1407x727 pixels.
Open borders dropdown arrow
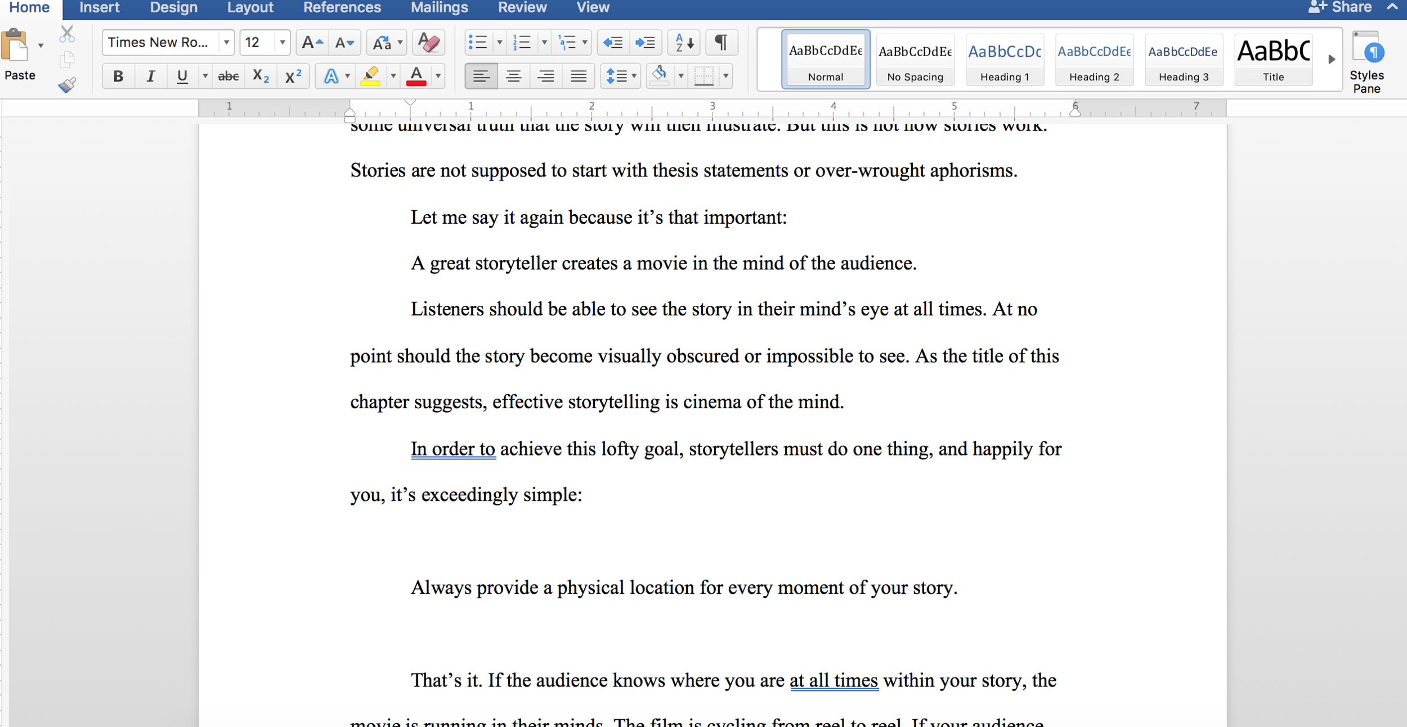[726, 76]
